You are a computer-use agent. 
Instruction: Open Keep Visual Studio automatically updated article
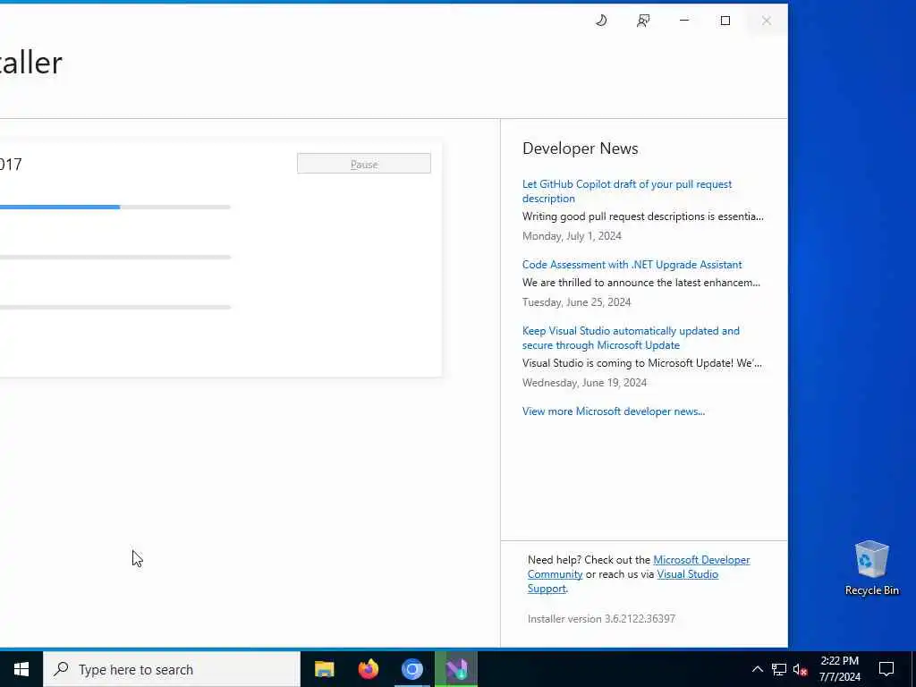click(631, 337)
